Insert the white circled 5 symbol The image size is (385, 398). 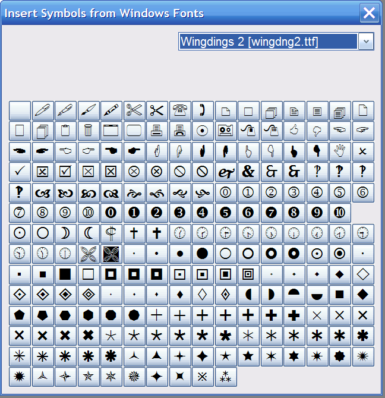click(x=340, y=192)
